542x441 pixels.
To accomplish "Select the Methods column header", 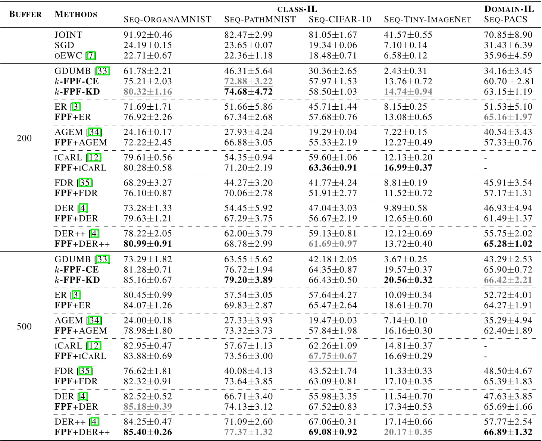I will coord(76,15).
